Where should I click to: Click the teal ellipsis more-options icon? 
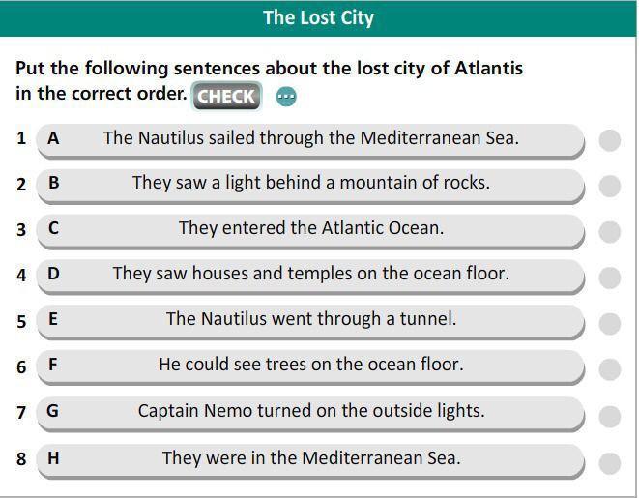click(x=286, y=97)
